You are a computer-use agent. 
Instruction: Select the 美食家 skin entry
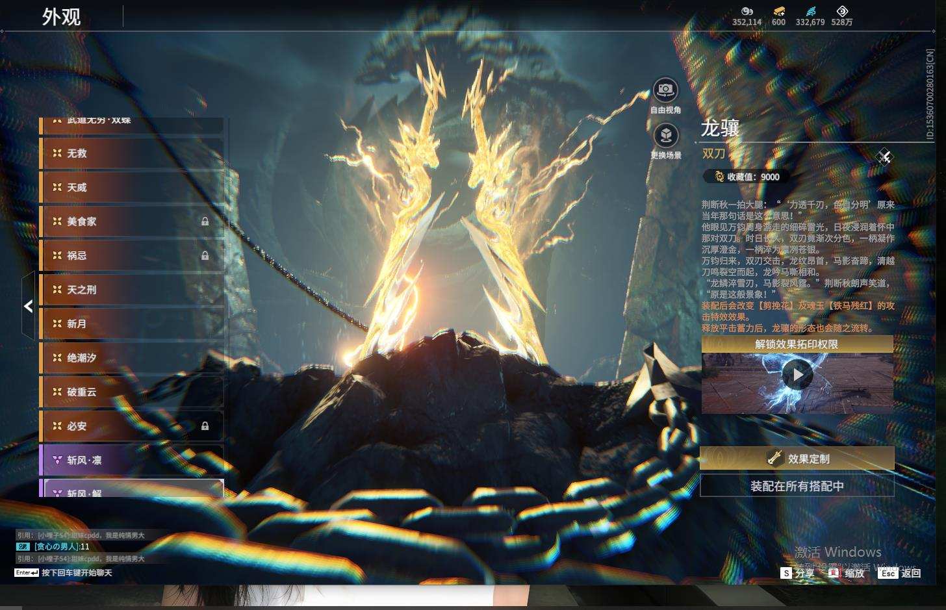pos(132,222)
